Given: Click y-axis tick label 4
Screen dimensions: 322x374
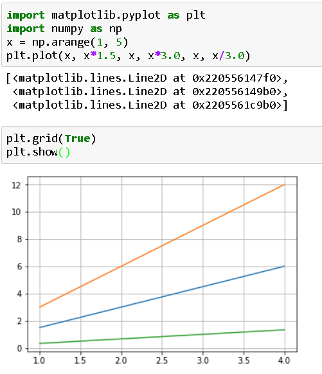Looking at the screenshot, I should (19, 294).
